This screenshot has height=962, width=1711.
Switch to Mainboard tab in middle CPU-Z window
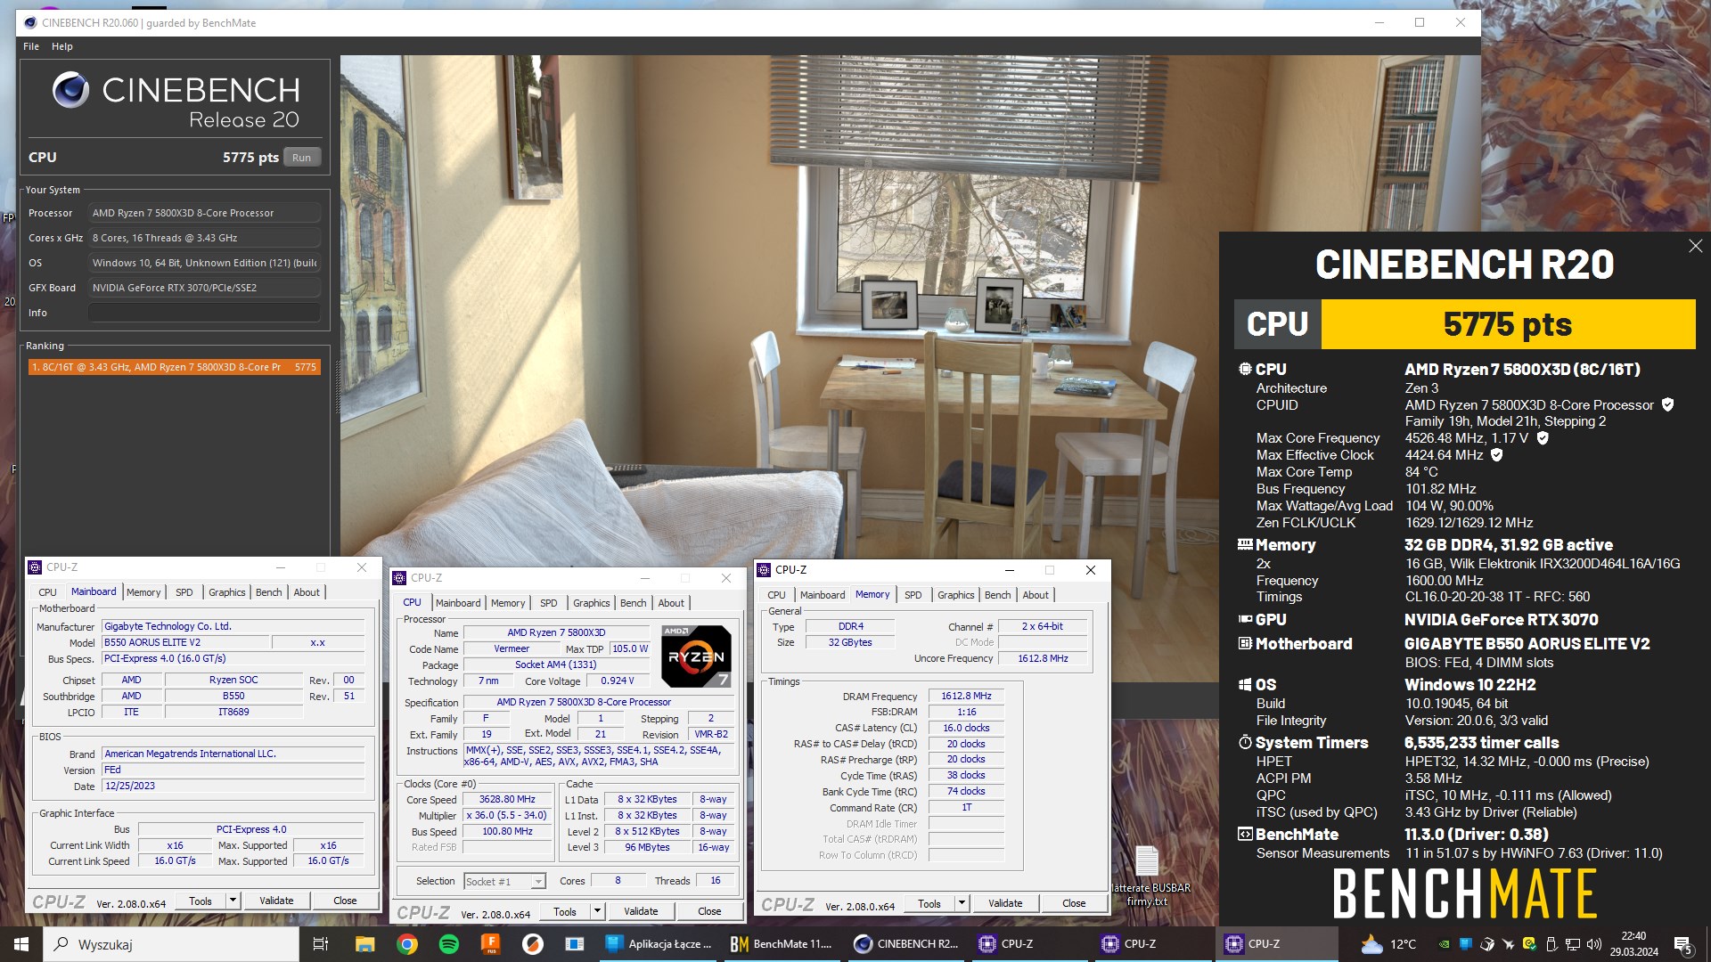pos(458,603)
